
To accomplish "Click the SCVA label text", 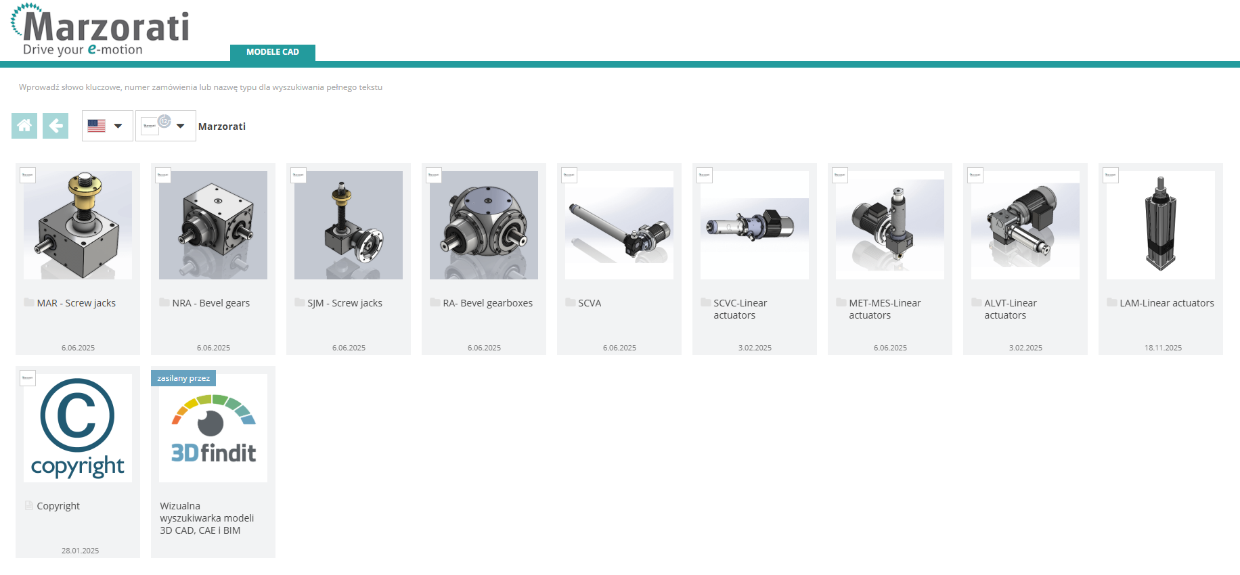I will [x=590, y=303].
